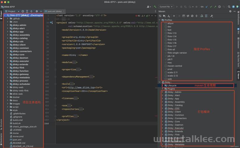The height and width of the screenshot is (148, 240).
Task: Open Search Everywhere magnifier
Action: pyautogui.click(x=229, y=7)
